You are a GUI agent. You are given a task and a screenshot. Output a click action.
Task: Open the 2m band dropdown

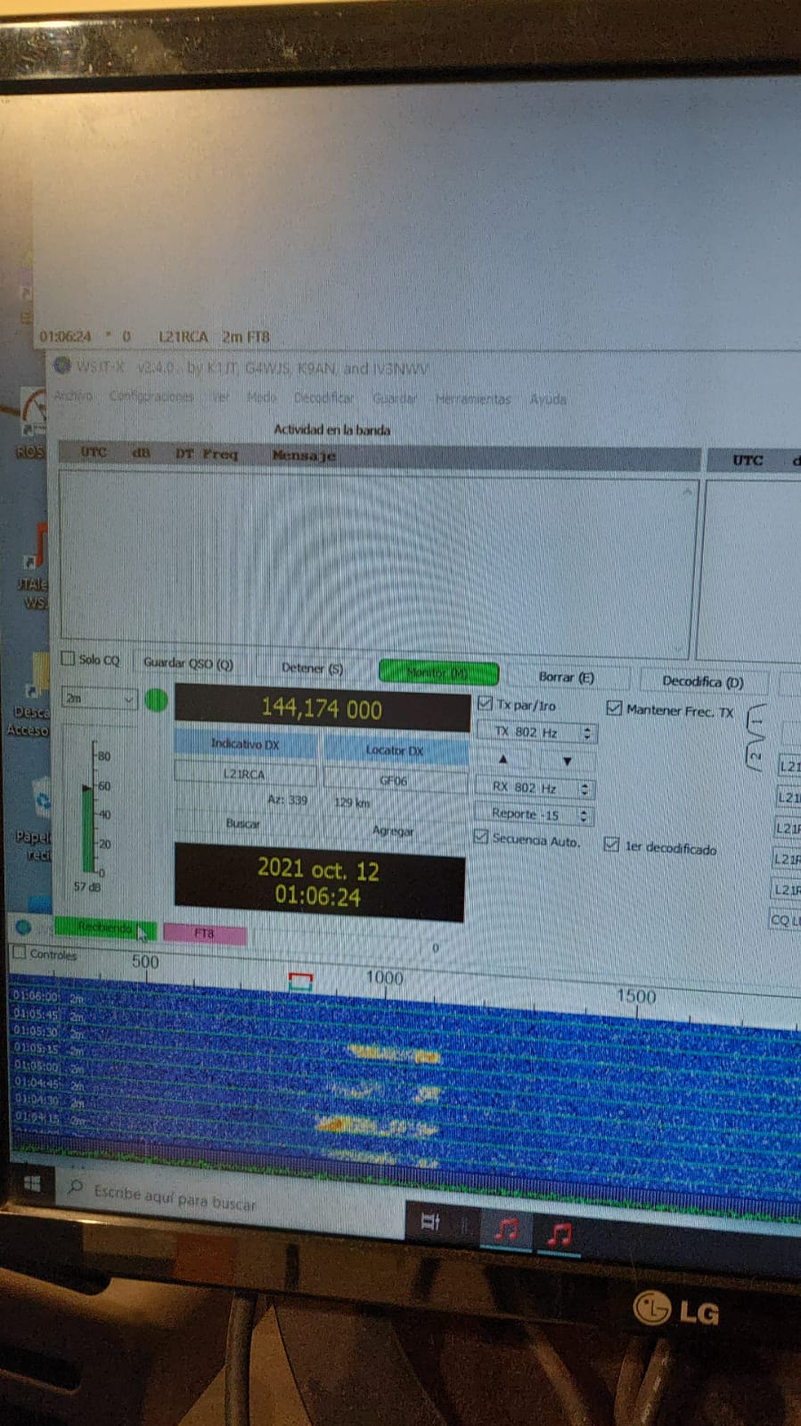[98, 699]
